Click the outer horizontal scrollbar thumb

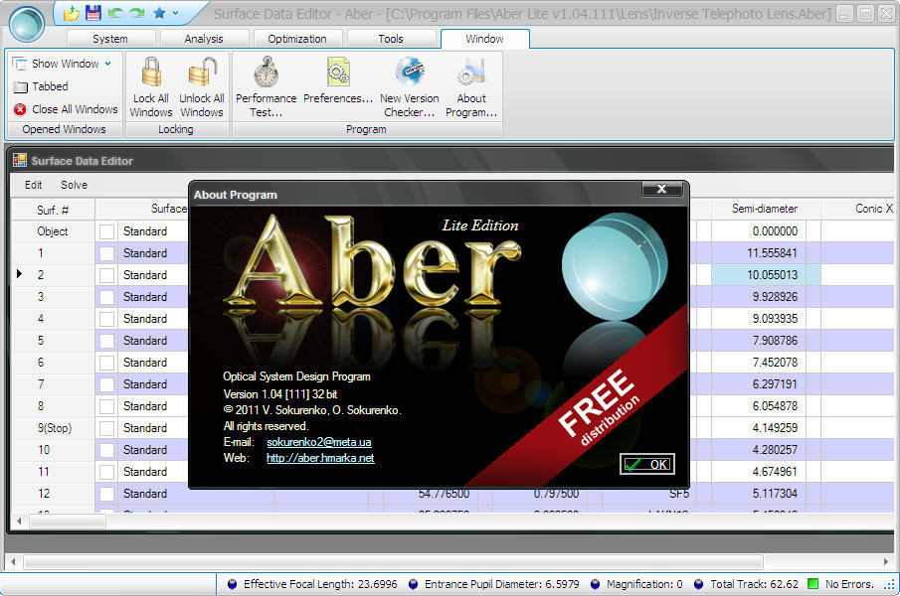click(x=394, y=561)
